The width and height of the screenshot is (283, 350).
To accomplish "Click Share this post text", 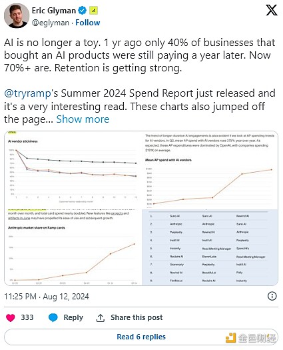I will click(x=137, y=317).
